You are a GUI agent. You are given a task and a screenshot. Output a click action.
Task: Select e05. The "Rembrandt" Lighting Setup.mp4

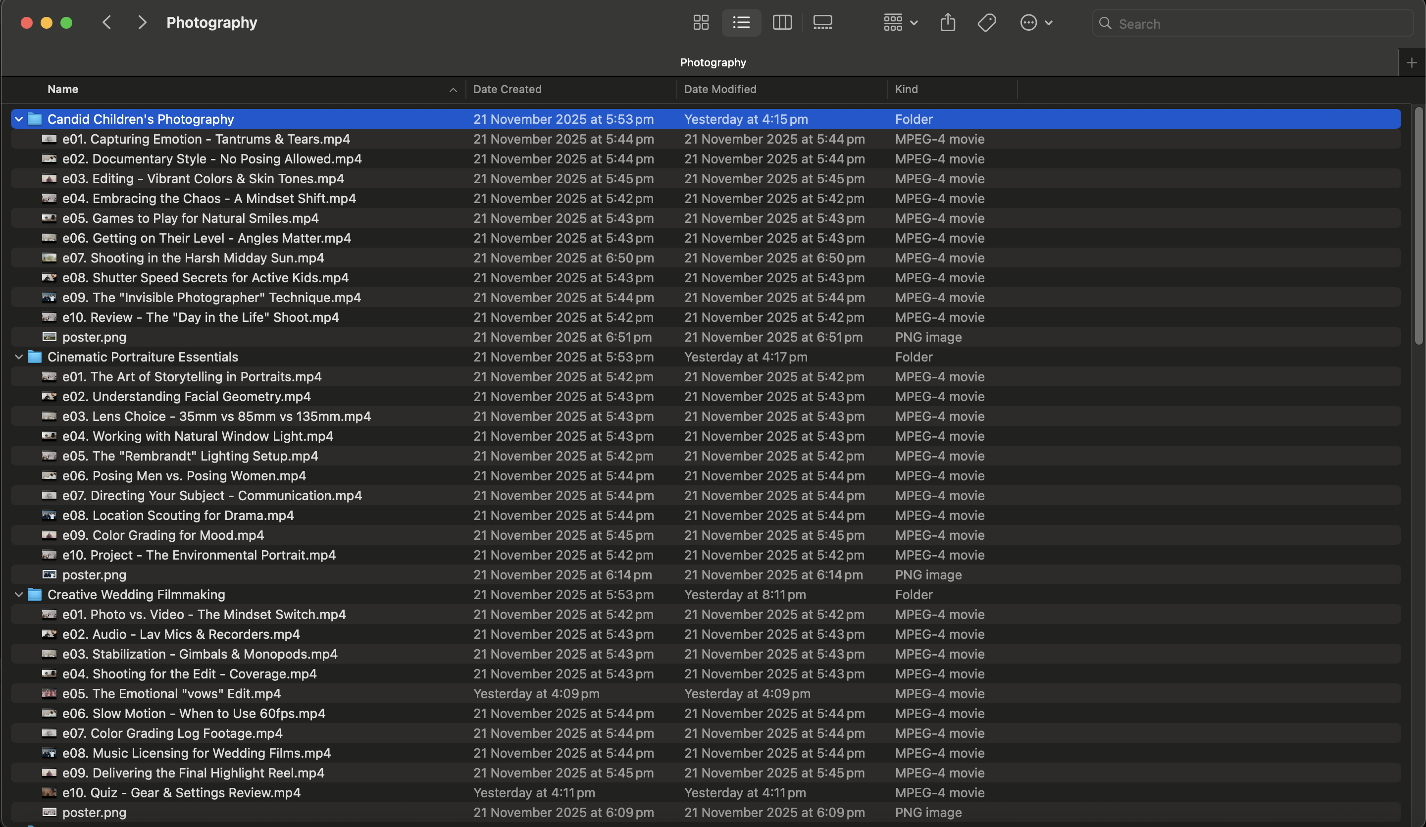[190, 456]
